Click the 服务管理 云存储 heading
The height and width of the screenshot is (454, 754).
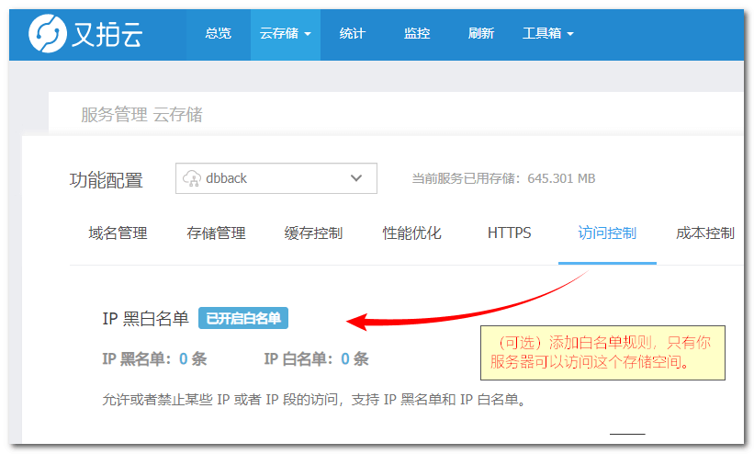click(x=141, y=115)
